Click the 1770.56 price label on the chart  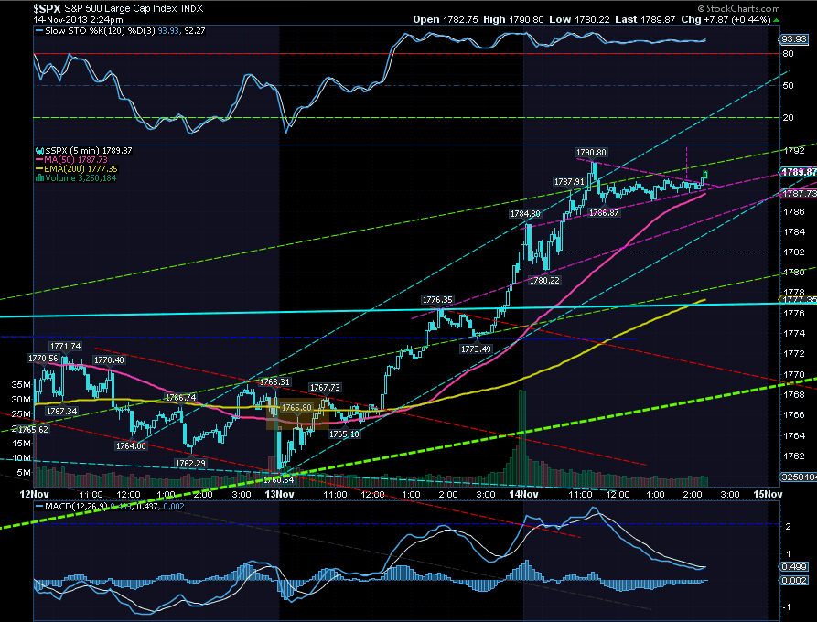43,359
